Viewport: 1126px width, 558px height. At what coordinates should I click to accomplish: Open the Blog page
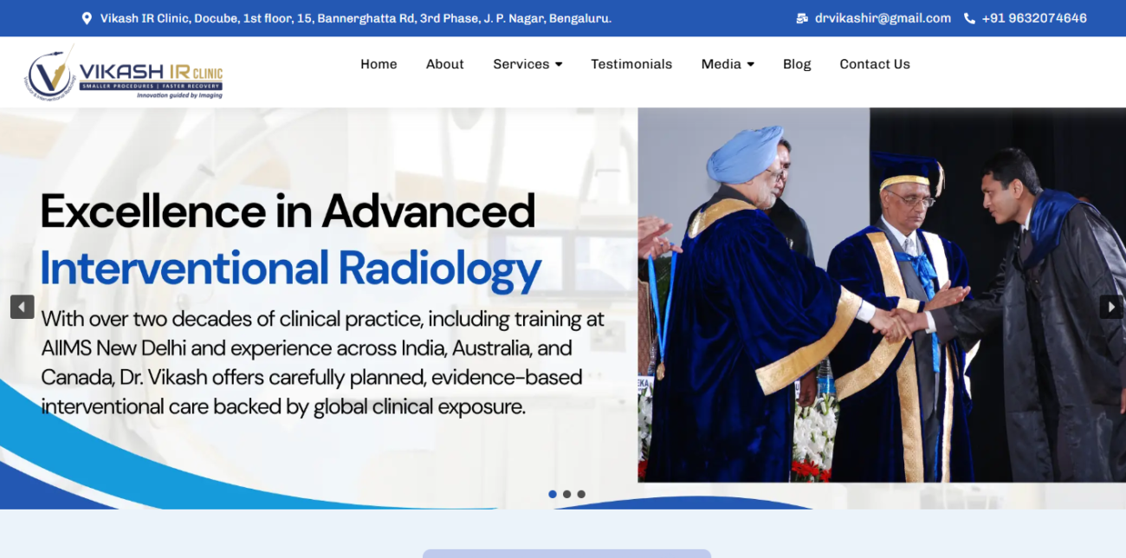click(x=797, y=64)
